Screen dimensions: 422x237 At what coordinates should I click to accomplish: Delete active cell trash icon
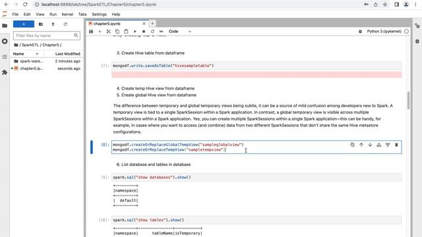point(396,145)
